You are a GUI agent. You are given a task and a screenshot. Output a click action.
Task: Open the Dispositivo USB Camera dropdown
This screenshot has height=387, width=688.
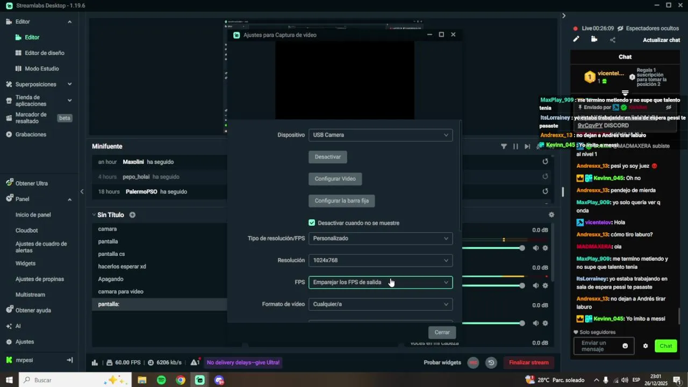click(381, 135)
